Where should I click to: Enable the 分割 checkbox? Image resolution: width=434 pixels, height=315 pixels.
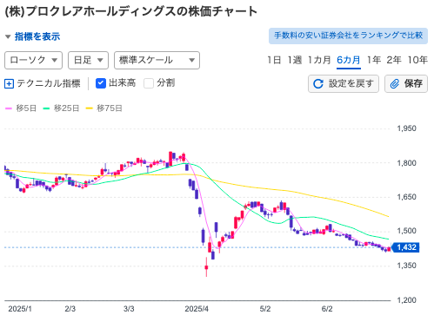point(149,83)
